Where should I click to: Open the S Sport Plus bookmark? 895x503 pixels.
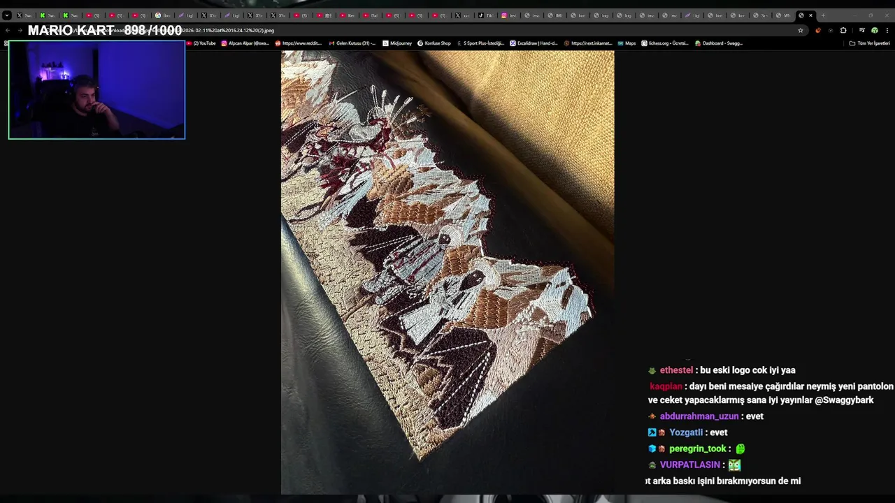pyautogui.click(x=480, y=43)
